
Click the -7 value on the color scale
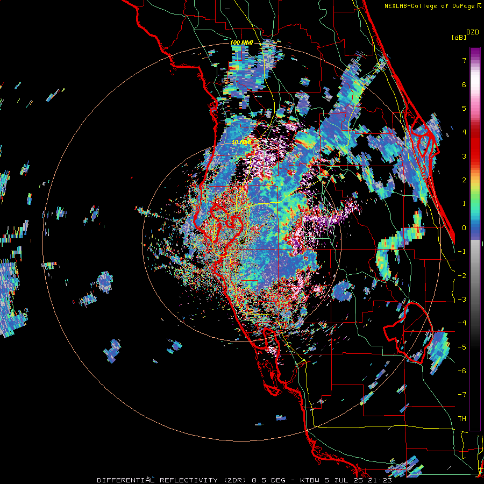point(462,395)
